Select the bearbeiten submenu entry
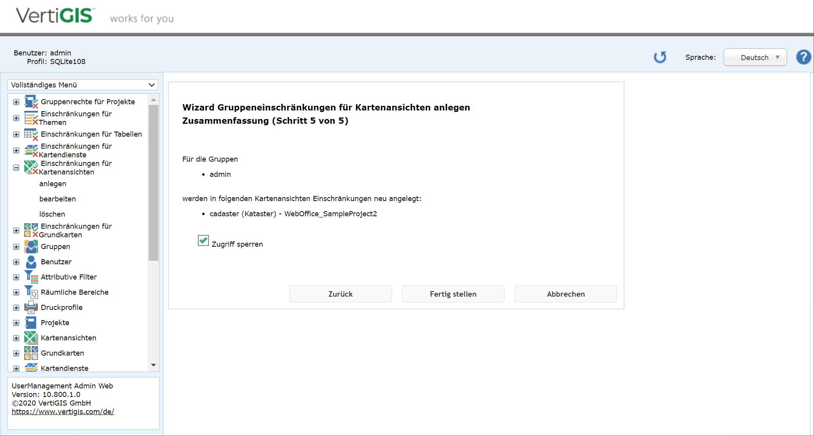 58,199
